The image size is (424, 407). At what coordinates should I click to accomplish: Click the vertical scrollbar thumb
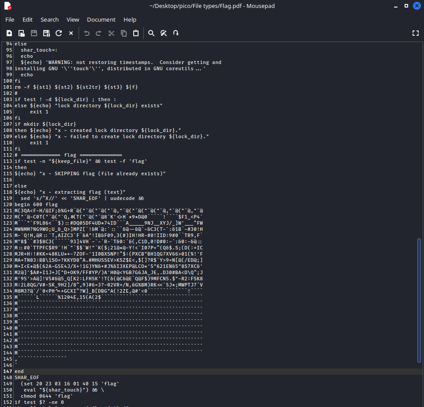[419, 300]
